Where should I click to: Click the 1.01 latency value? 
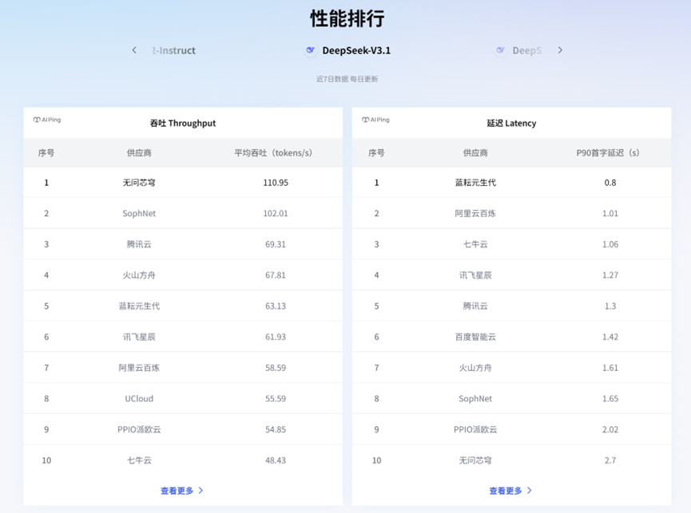[x=610, y=213]
